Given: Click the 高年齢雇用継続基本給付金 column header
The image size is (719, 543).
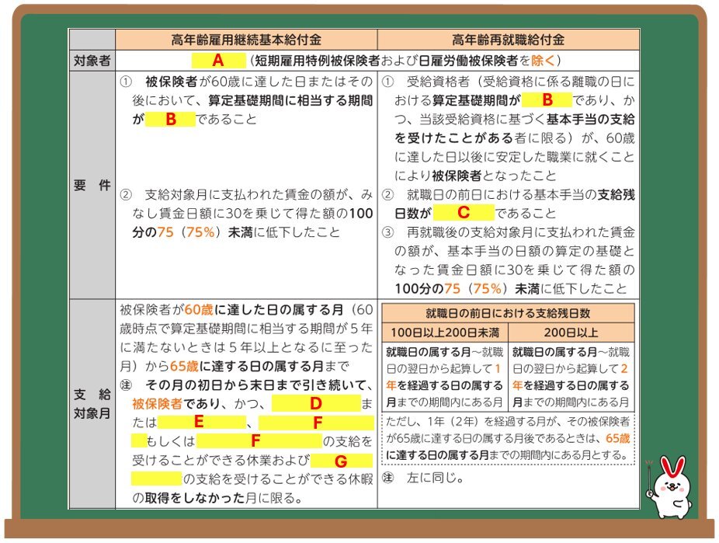Looking at the screenshot, I should coord(246,40).
